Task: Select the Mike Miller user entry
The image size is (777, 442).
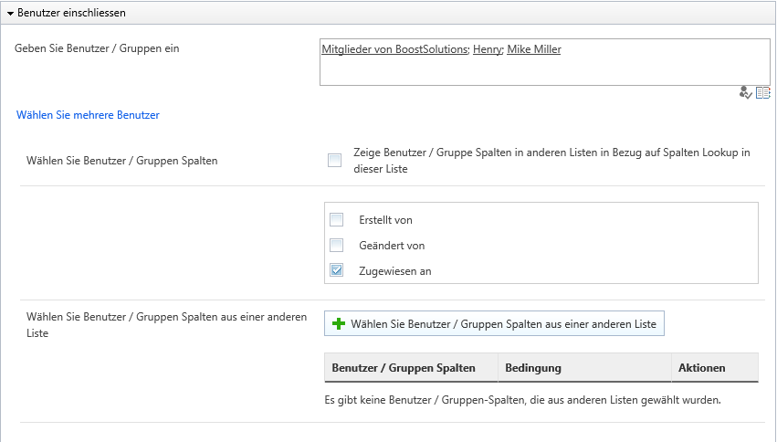Action: click(534, 49)
